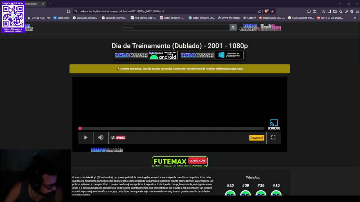Click the Chromecast cast icon
This screenshot has width=360, height=202.
274,123
